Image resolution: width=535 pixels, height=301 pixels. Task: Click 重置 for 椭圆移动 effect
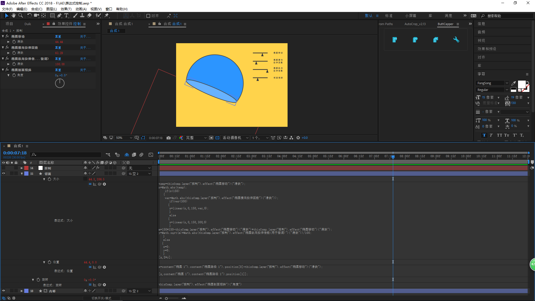click(58, 37)
